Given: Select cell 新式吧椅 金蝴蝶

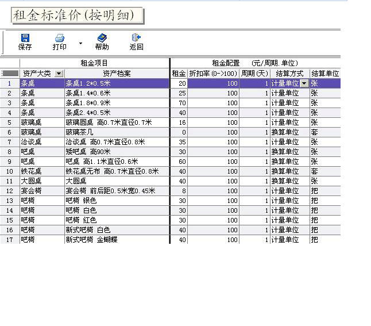Looking at the screenshot, I should (x=117, y=240).
